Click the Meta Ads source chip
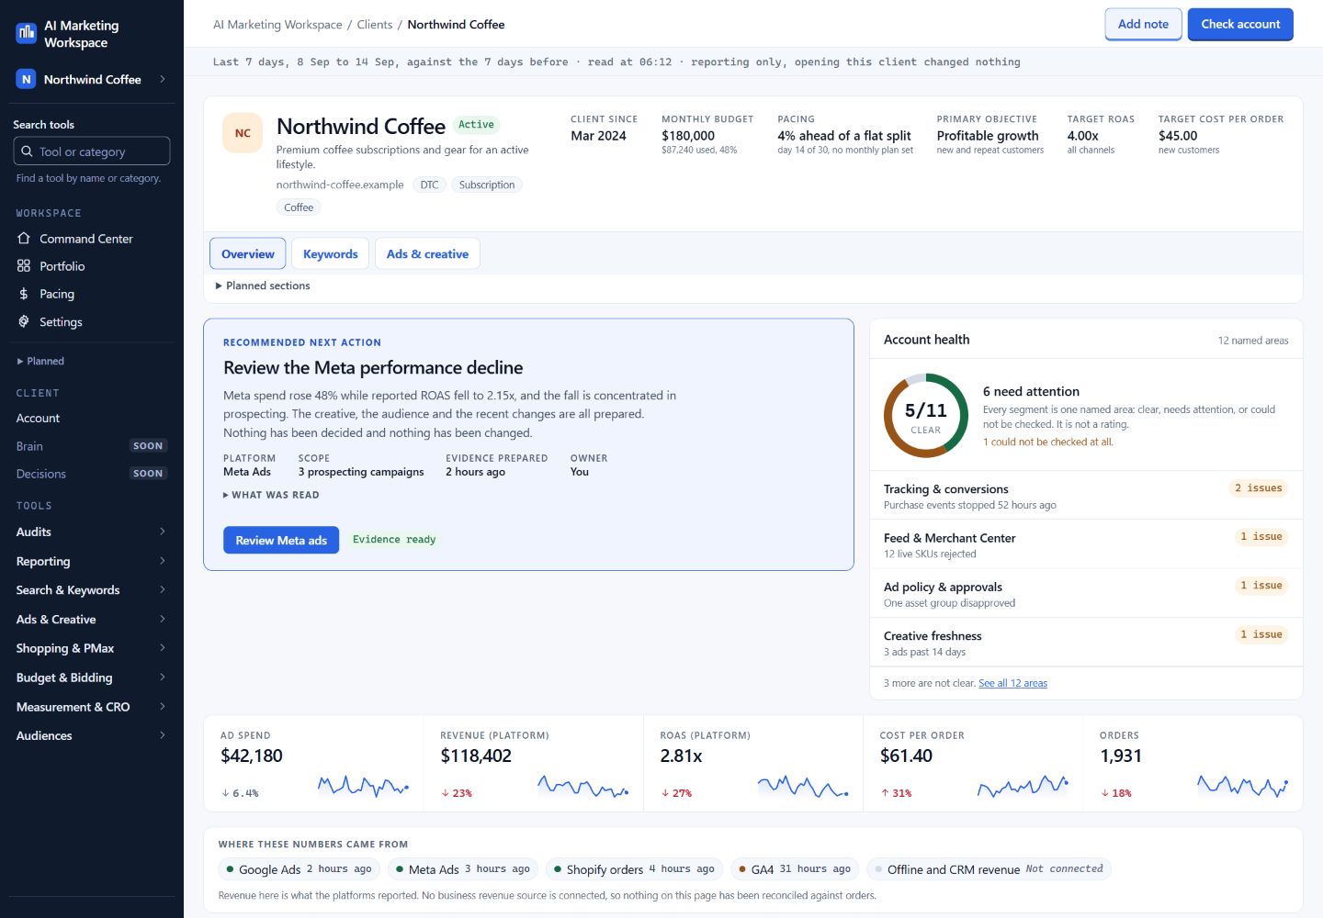 (463, 868)
